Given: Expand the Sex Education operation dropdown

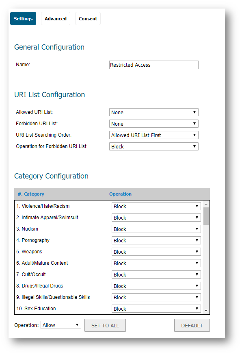Looking at the screenshot, I should [156, 309].
